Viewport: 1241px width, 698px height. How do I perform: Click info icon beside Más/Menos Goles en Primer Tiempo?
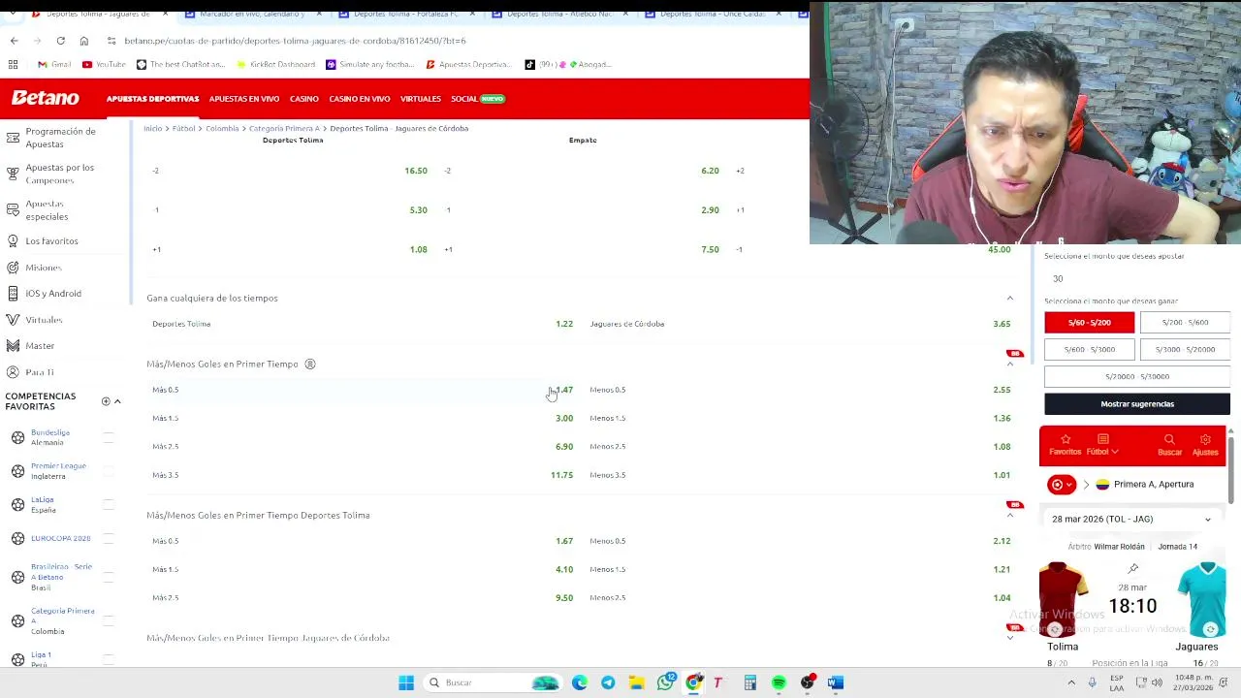(310, 364)
